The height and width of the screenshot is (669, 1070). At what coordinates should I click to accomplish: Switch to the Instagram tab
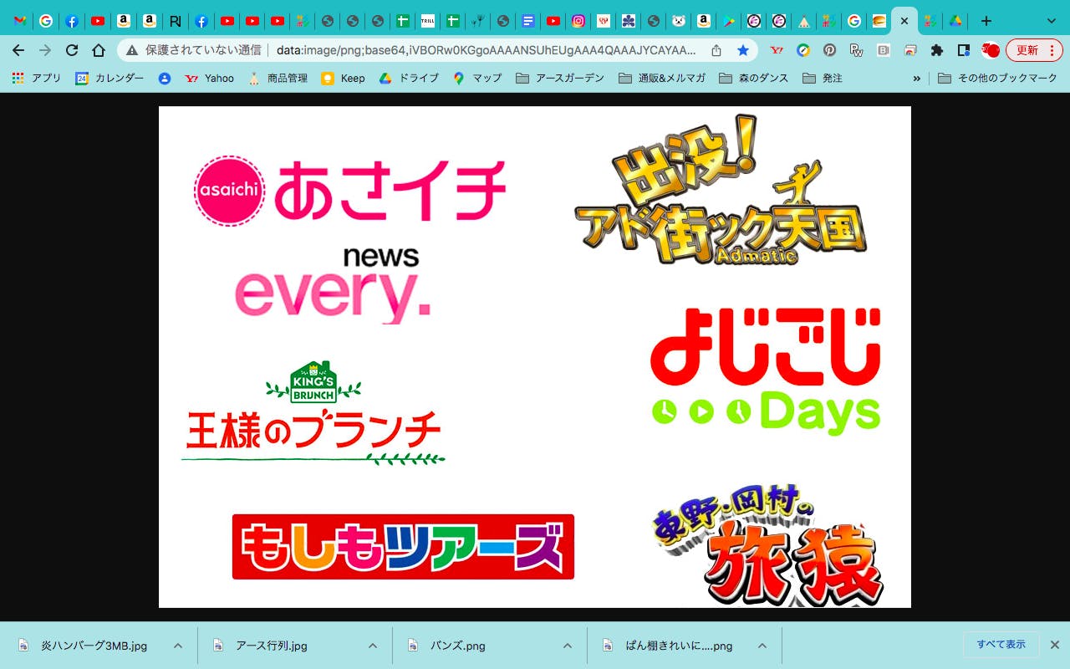coord(578,21)
